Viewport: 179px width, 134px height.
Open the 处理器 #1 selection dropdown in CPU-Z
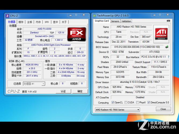coord(34,84)
